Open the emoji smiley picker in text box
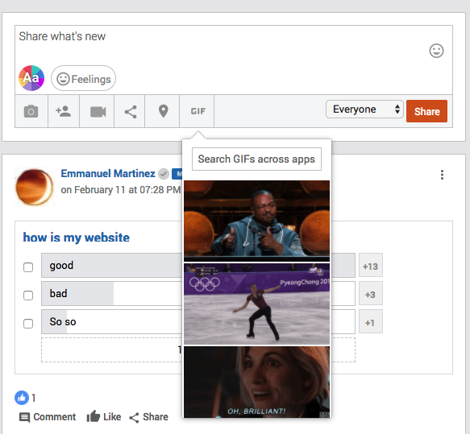 (x=436, y=51)
